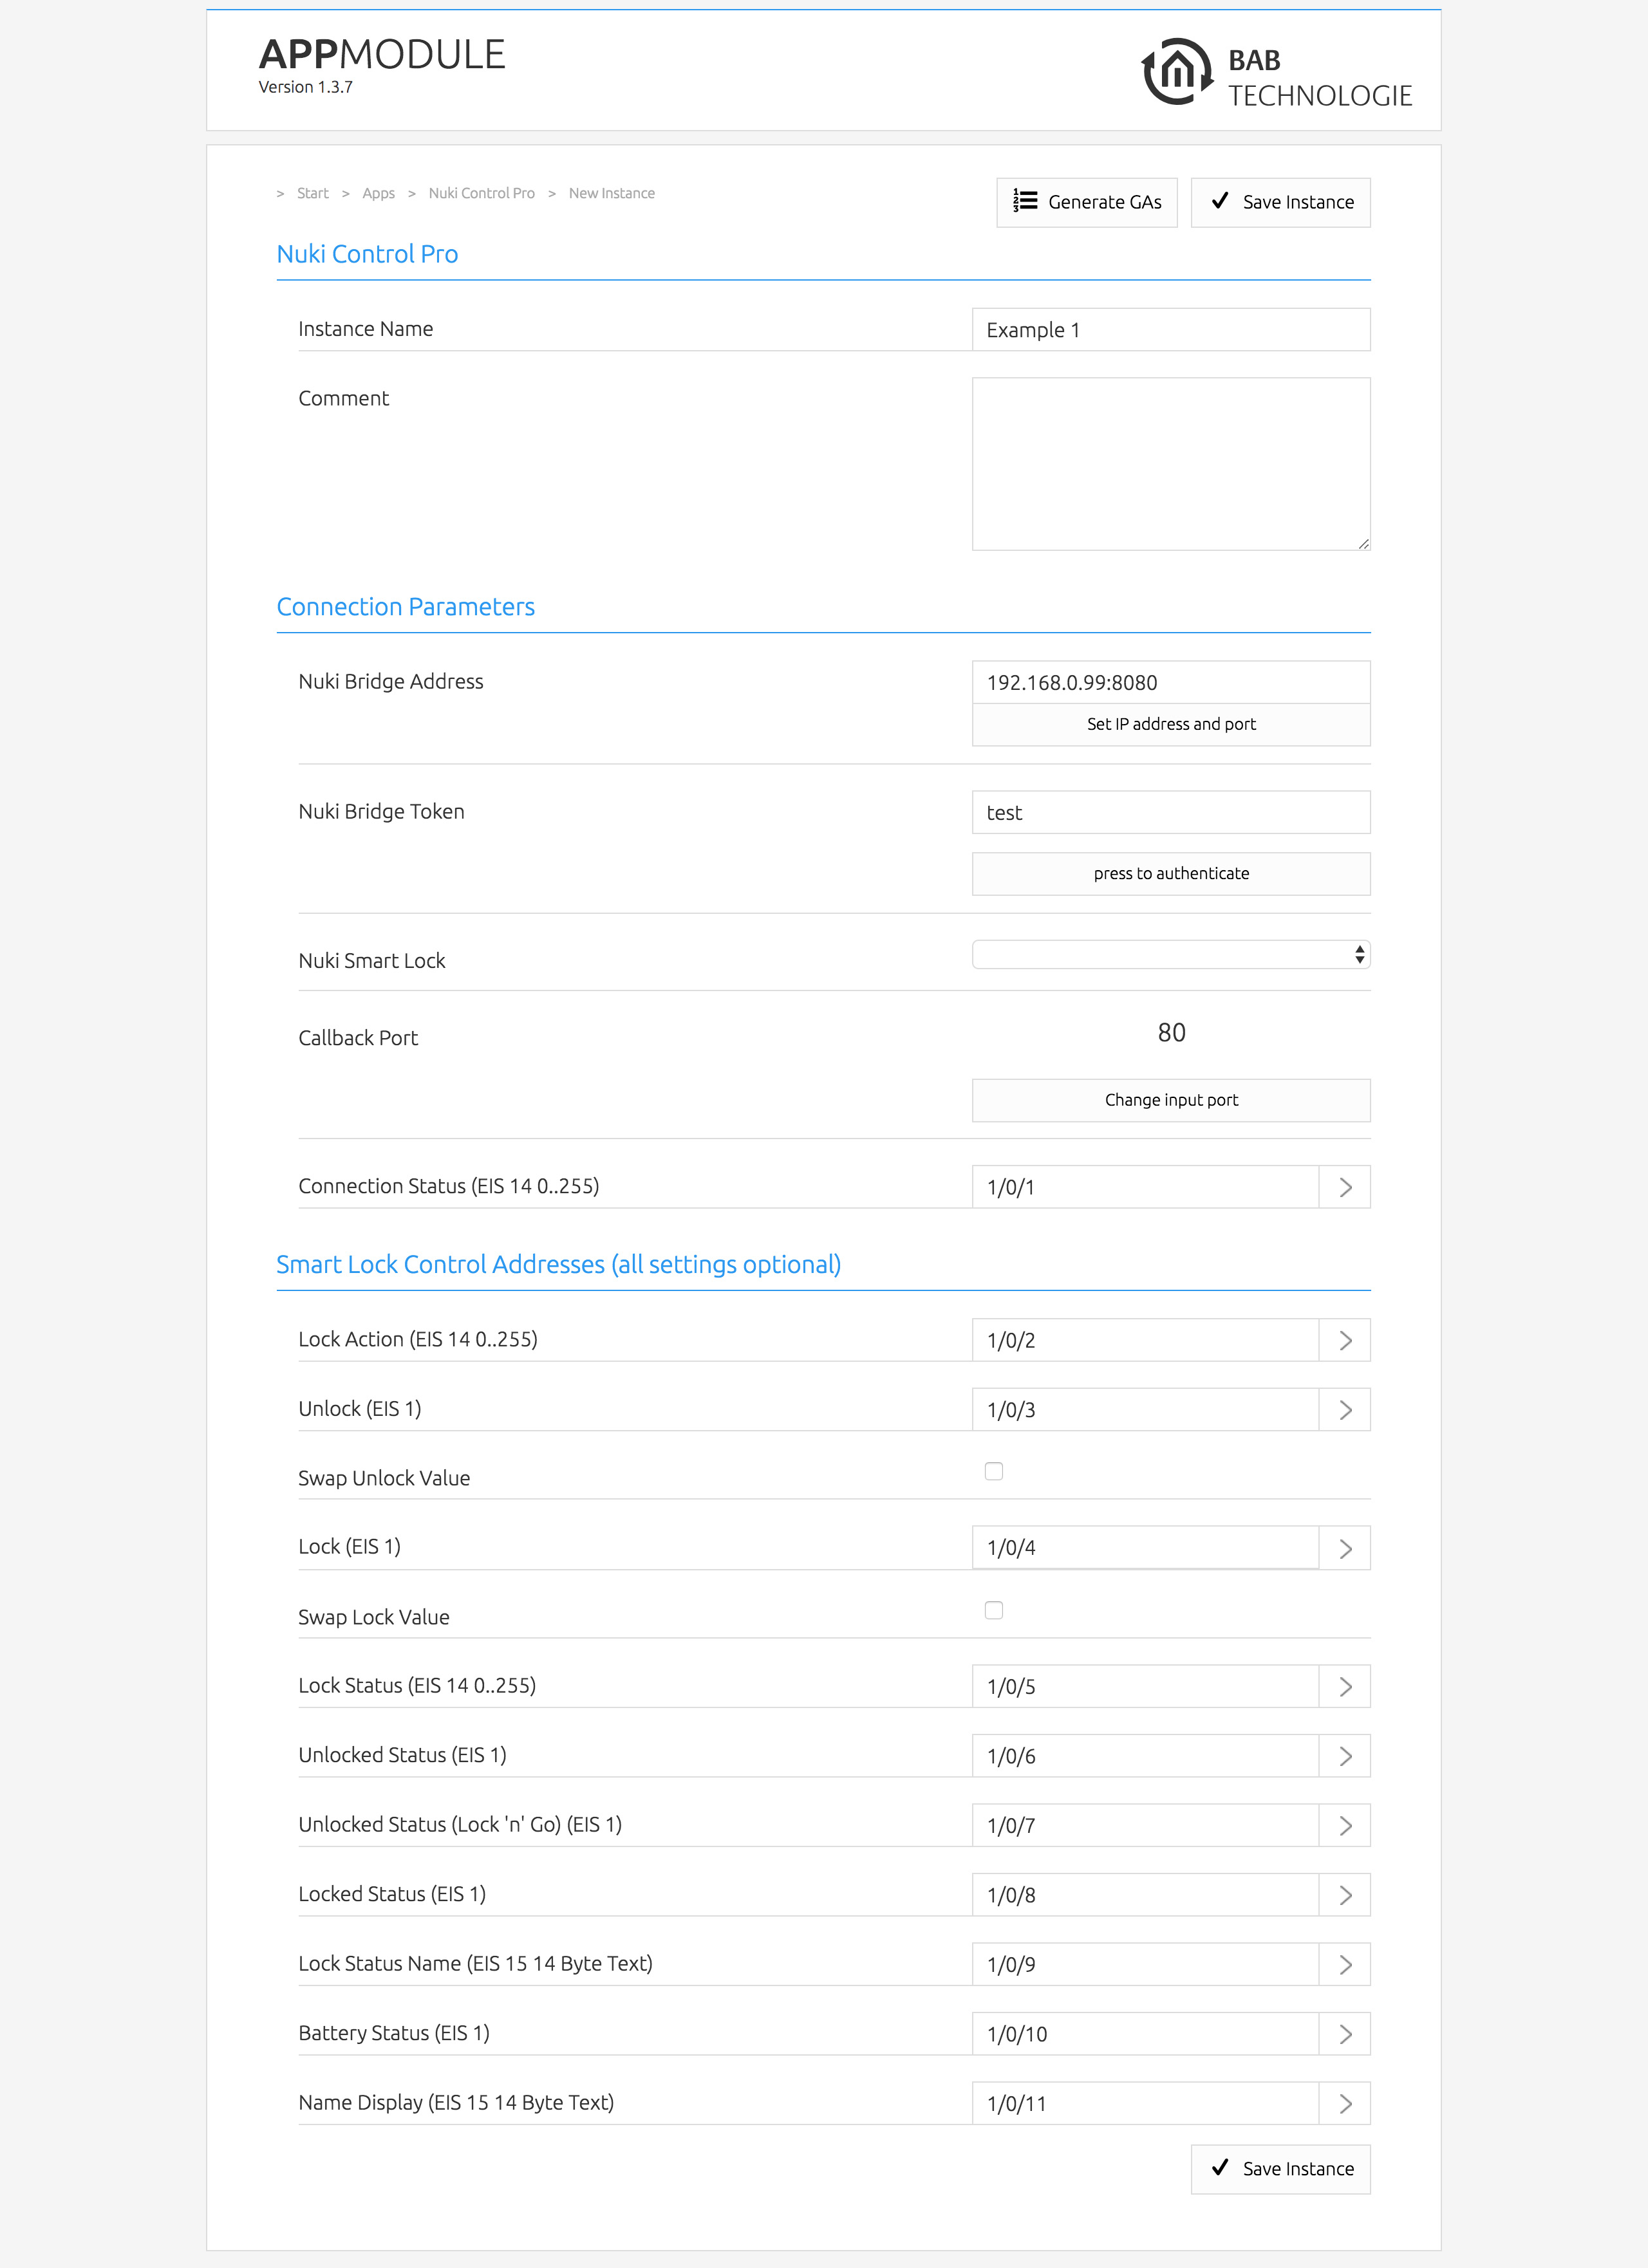Viewport: 1648px width, 2268px height.
Task: Click the arrow icon next to Connection Status address
Action: click(1345, 1187)
